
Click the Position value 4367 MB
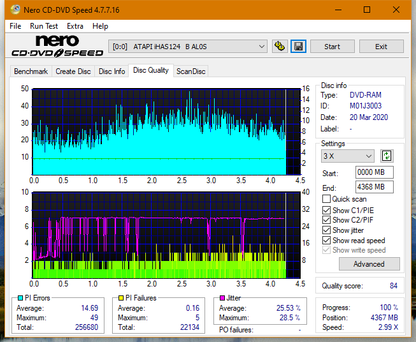384,318
